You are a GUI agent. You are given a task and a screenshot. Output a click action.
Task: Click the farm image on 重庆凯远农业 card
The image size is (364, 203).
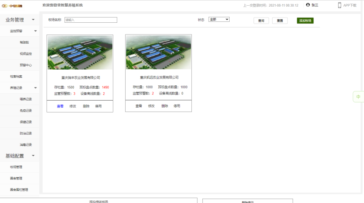[159, 52]
